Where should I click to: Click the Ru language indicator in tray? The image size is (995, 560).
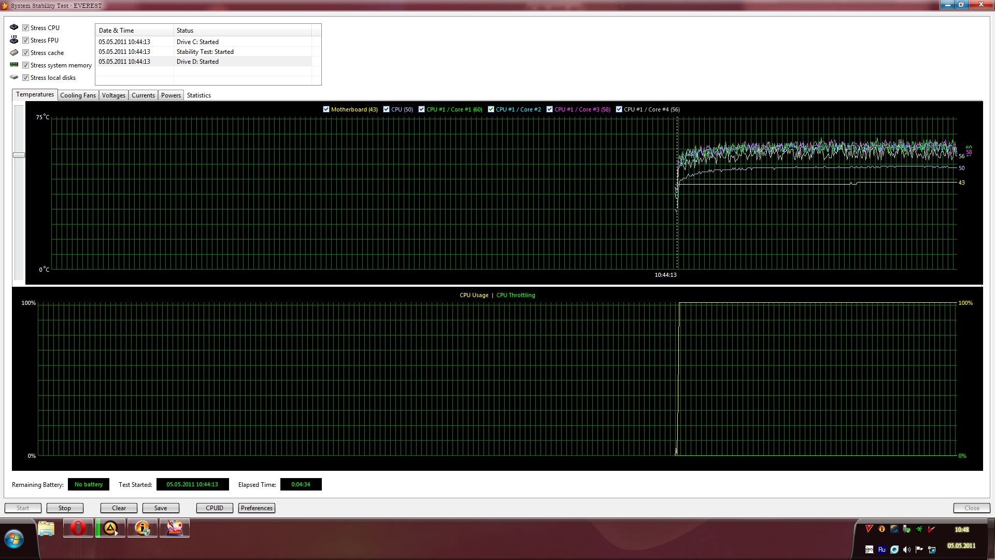882,550
